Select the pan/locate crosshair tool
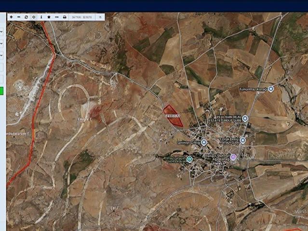Viewport: 308px width, 231px height. (x=34, y=17)
